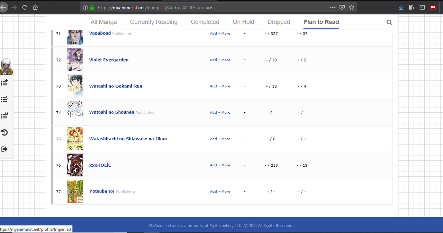
Task: Select the Dropped tab
Action: pos(279,22)
